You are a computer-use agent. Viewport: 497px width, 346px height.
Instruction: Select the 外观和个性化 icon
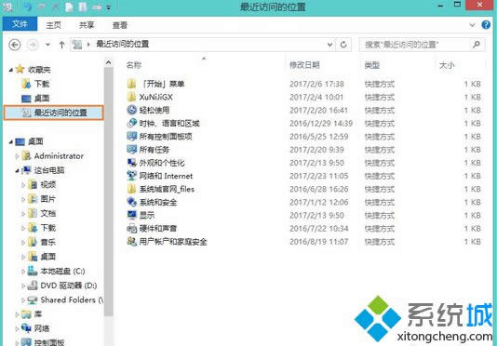coord(131,163)
